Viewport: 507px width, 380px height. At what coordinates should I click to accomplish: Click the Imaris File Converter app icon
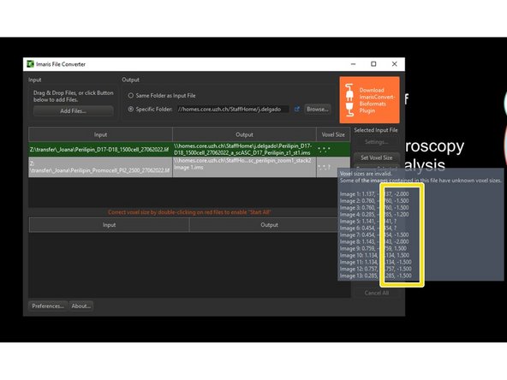[30, 64]
